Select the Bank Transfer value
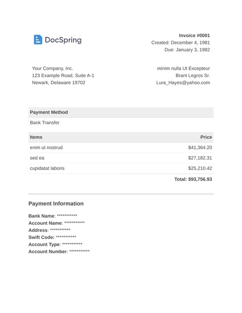242x313 pixels. point(45,122)
